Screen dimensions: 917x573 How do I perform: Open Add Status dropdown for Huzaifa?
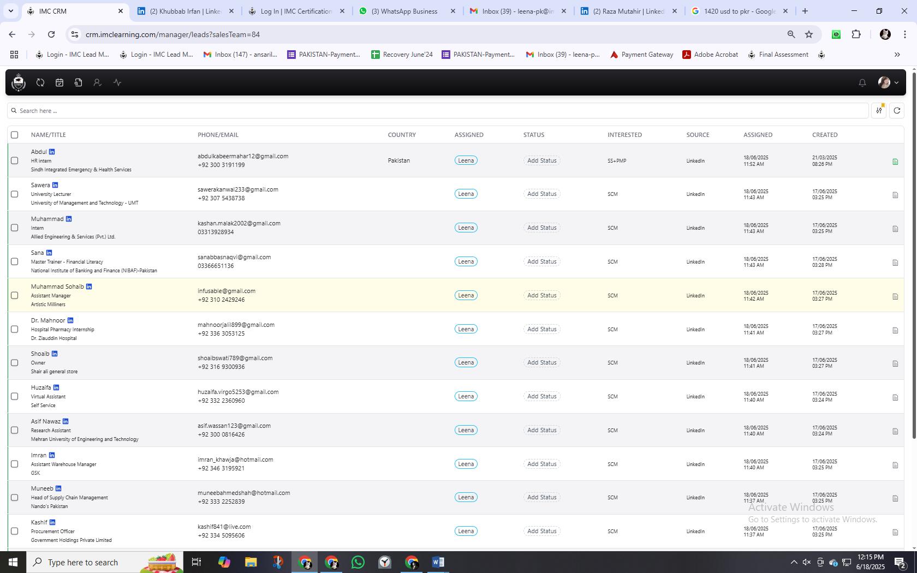[x=541, y=396]
